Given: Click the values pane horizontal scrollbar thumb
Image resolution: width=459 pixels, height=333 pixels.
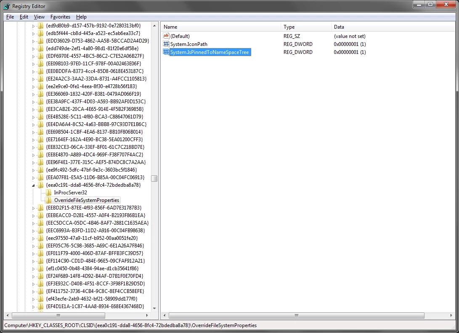Looking at the screenshot, I should coord(297,315).
